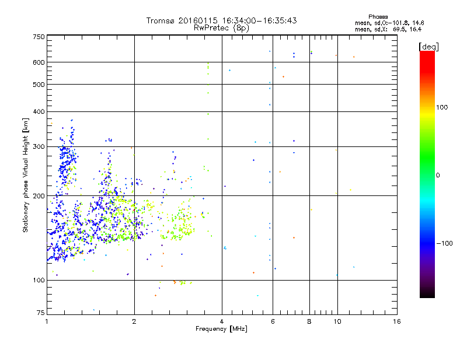The image size is (467, 350).
Task: Click the y-axis tick label '300'
Action: 39,146
